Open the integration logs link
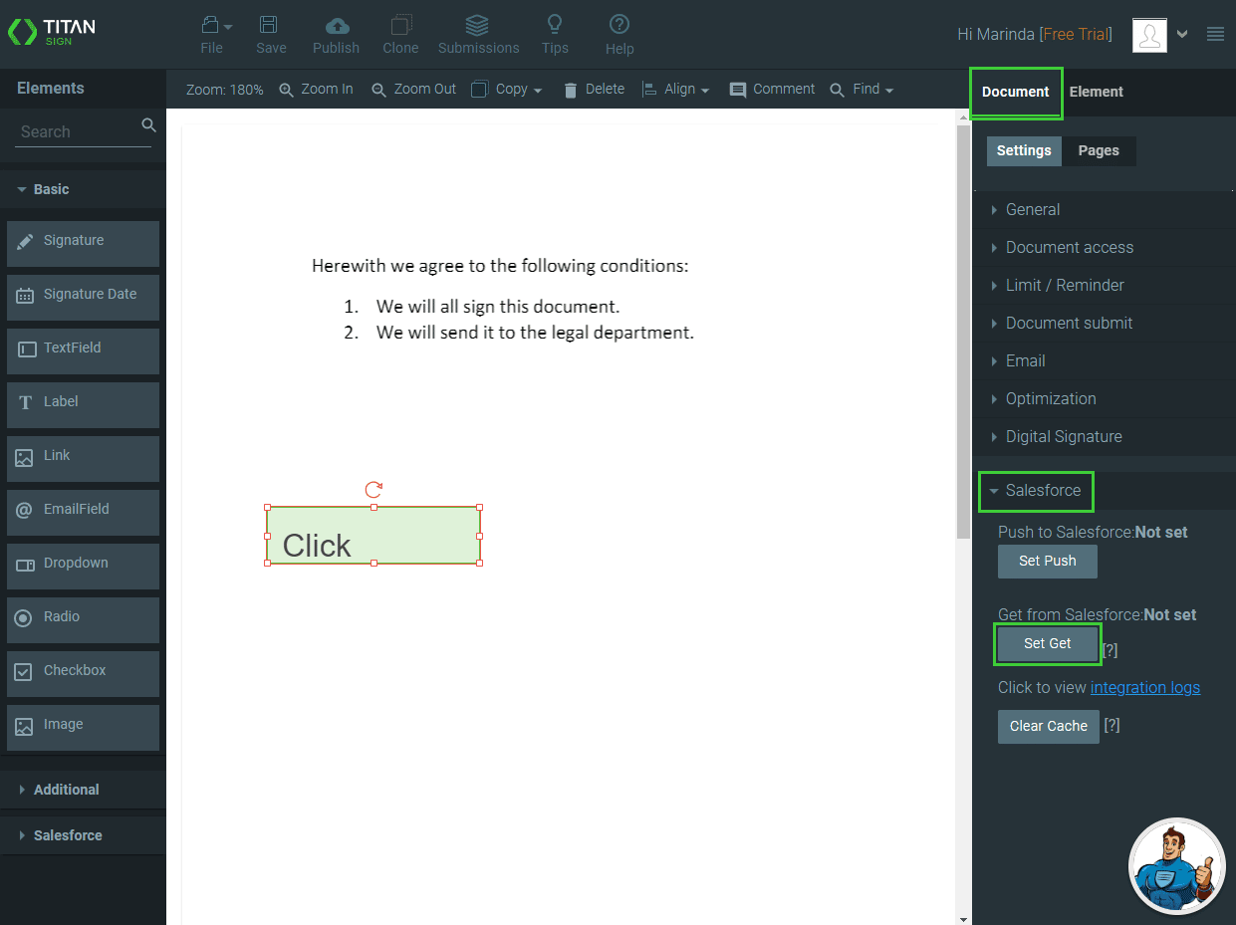The image size is (1236, 925). [1145, 687]
